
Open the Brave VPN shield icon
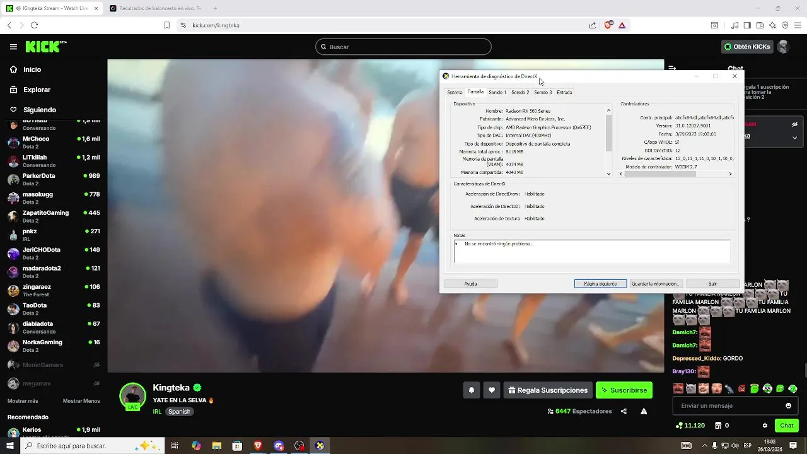[x=785, y=25]
